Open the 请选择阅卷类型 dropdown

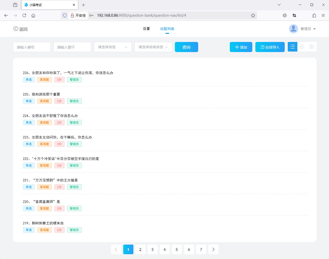point(153,47)
